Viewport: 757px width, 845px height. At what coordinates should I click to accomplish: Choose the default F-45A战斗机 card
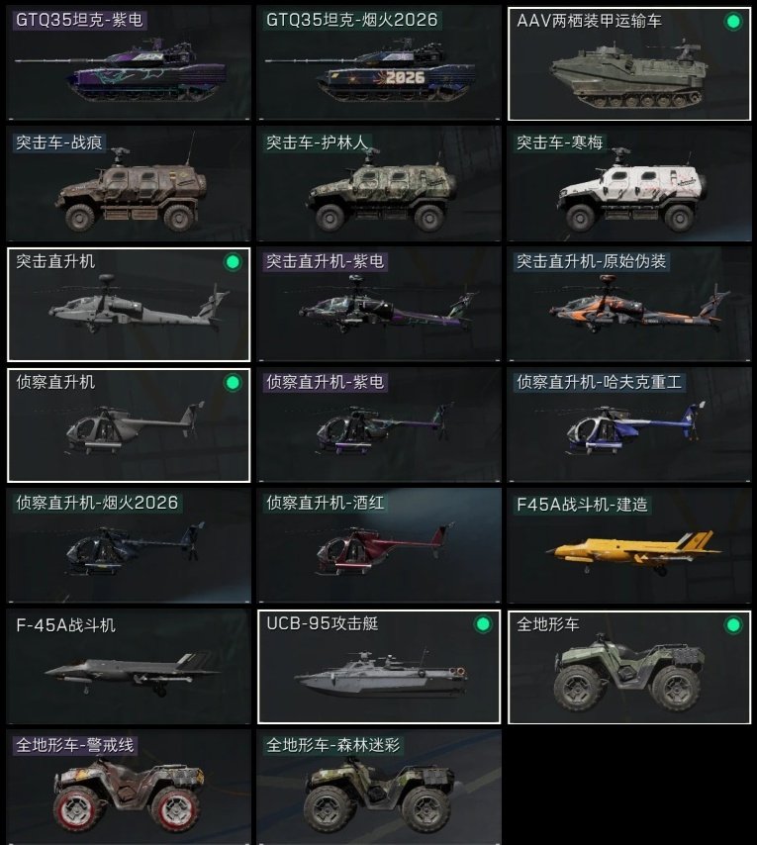point(129,667)
